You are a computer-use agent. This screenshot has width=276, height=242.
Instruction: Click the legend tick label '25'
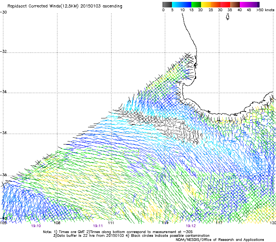[x=211, y=10]
